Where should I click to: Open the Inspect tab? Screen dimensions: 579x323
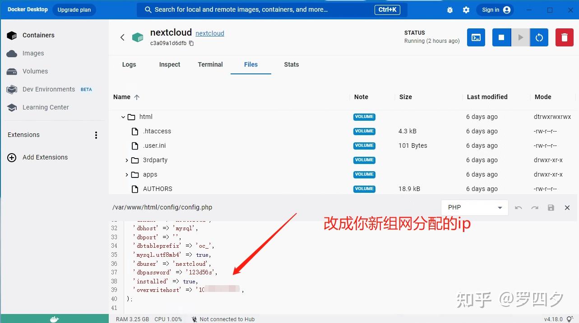click(x=169, y=64)
